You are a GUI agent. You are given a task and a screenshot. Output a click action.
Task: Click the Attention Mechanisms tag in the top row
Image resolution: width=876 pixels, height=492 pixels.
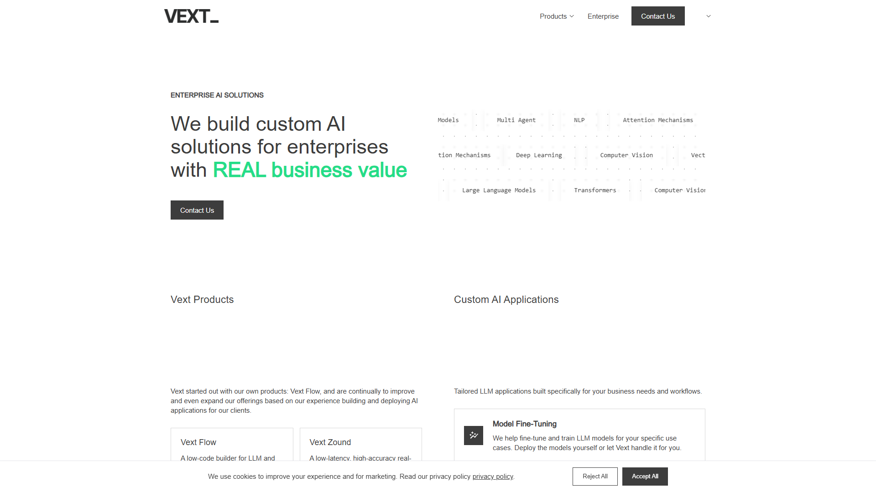click(x=658, y=120)
